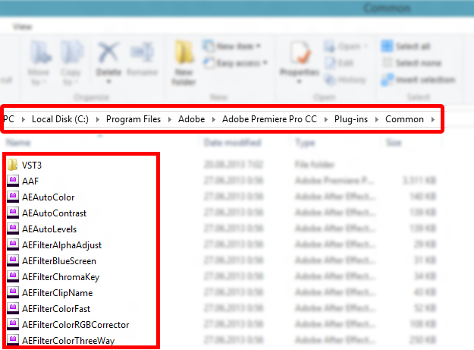Sort by the Name column header
This screenshot has width=474, height=350.
pyautogui.click(x=18, y=143)
